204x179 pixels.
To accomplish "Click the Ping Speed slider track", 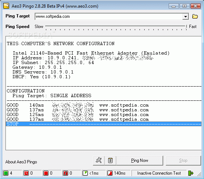I will pyautogui.click(x=116, y=27).
